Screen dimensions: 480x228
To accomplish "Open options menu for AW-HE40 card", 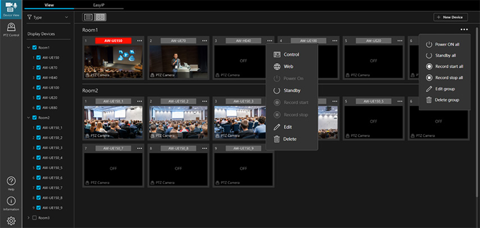I will (269, 40).
